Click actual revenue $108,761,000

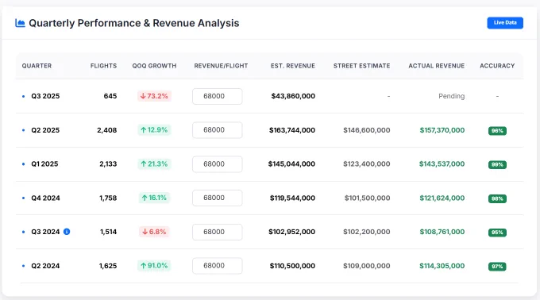pos(442,232)
